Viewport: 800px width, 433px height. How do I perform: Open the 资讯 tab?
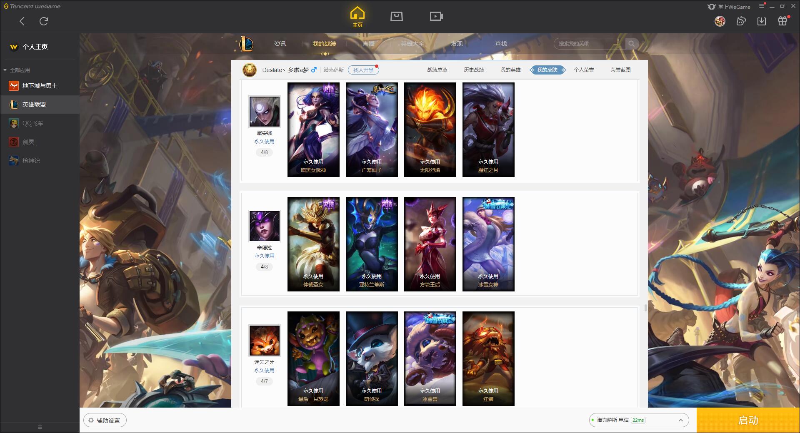click(x=280, y=44)
